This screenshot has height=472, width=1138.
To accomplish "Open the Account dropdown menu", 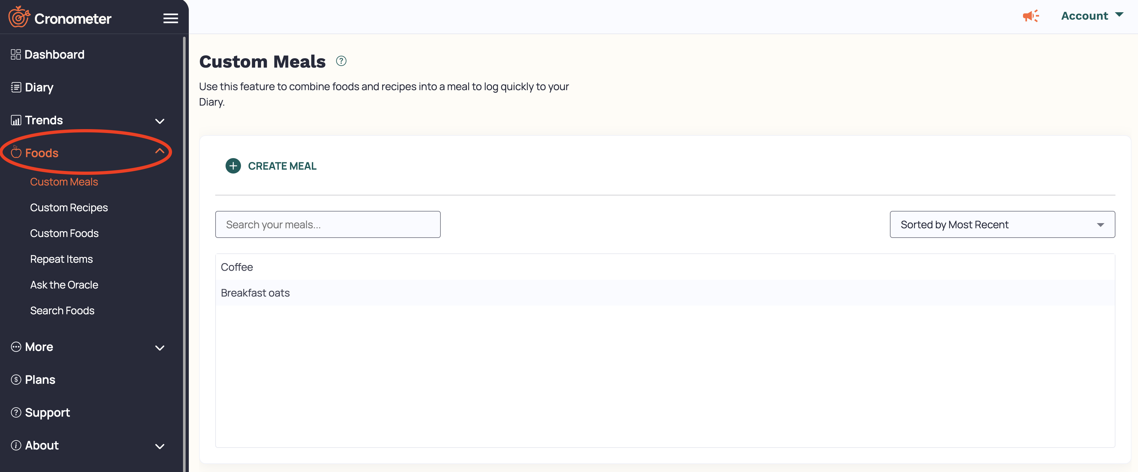I will tap(1092, 16).
